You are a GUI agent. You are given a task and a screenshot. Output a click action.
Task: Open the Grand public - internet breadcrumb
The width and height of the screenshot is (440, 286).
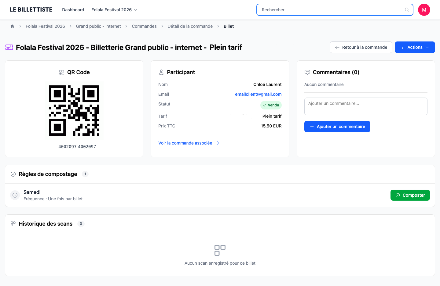[98, 26]
